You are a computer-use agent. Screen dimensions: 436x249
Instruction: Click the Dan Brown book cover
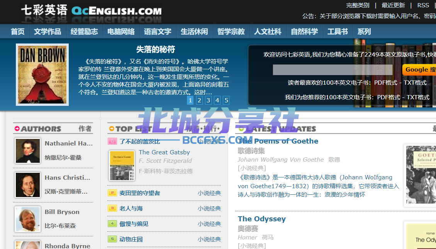point(42,75)
